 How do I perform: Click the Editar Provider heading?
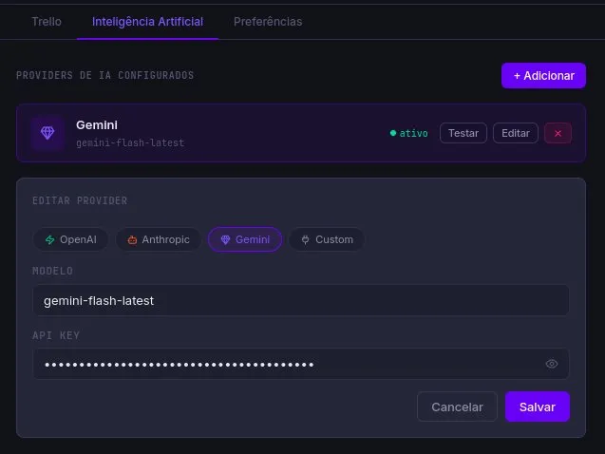80,200
